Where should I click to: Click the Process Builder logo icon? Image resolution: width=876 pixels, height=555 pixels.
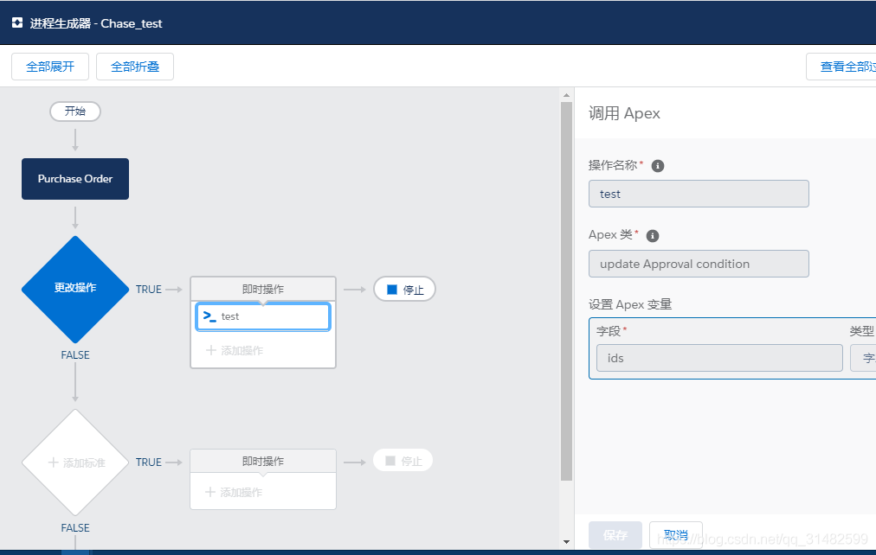[17, 23]
